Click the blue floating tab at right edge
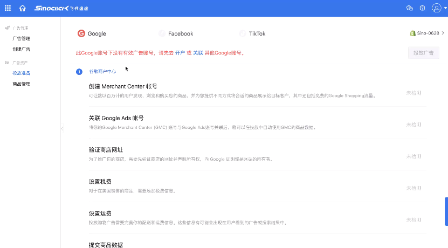 (x=446, y=211)
